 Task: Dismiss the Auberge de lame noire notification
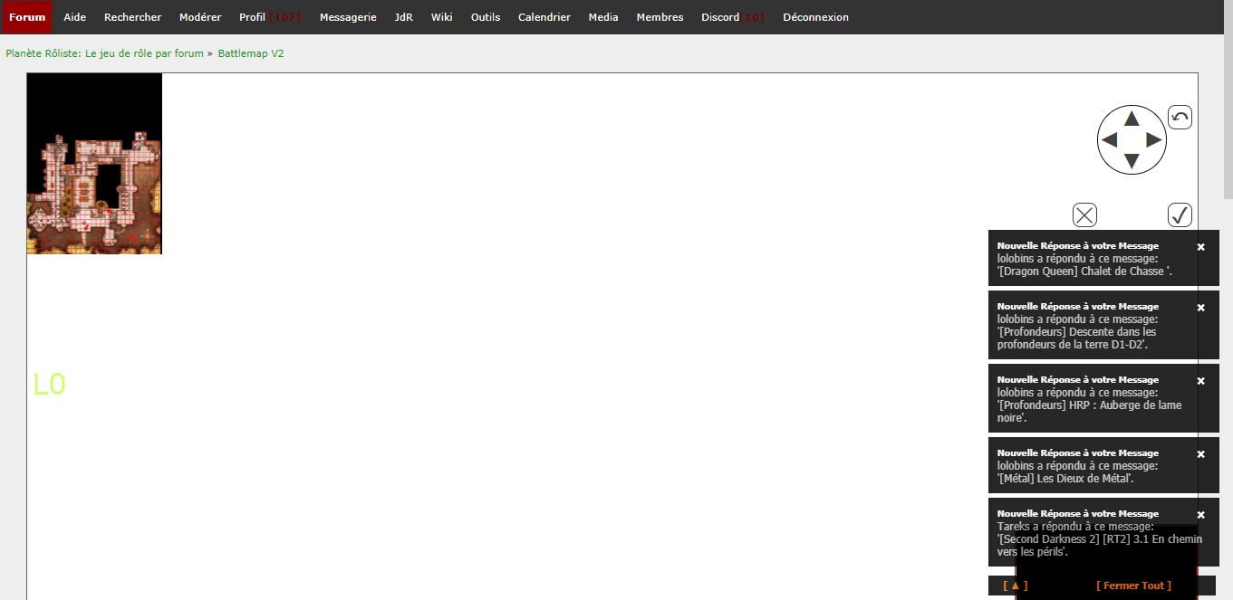pyautogui.click(x=1200, y=381)
